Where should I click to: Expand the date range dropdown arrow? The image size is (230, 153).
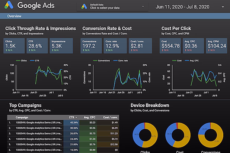[x=223, y=7]
